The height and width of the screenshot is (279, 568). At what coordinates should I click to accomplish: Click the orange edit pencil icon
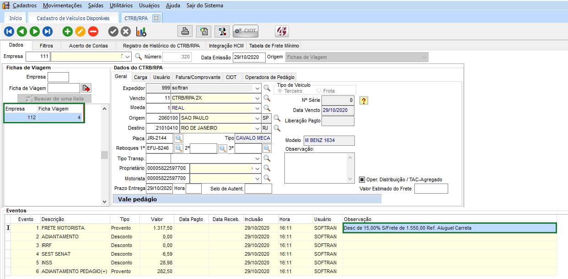pos(80,32)
